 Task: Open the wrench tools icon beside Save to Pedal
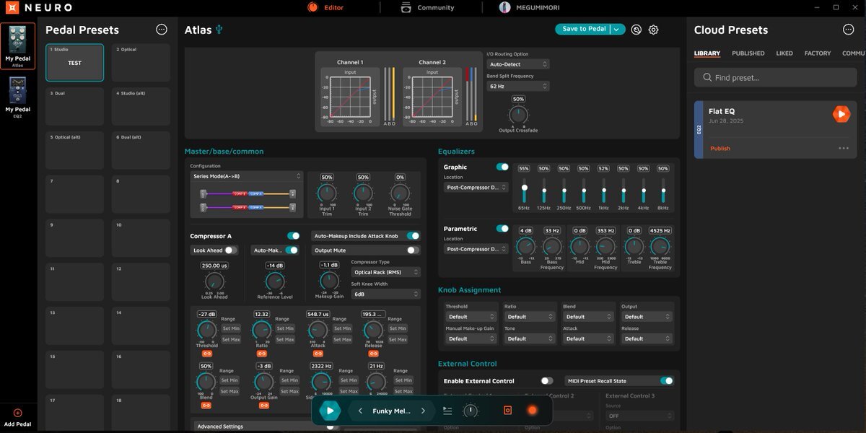[637, 30]
